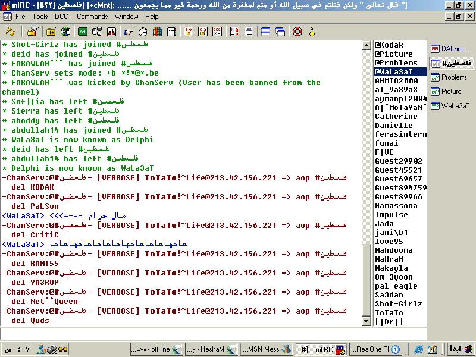Open RealOne Player from the taskbar

pos(375,349)
